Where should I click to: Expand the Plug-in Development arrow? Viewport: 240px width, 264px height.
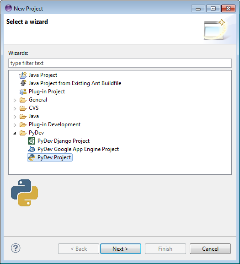(15, 125)
